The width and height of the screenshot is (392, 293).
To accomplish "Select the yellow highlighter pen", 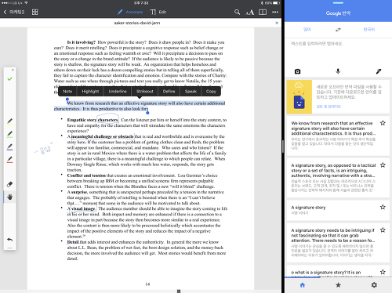I will coord(9,121).
